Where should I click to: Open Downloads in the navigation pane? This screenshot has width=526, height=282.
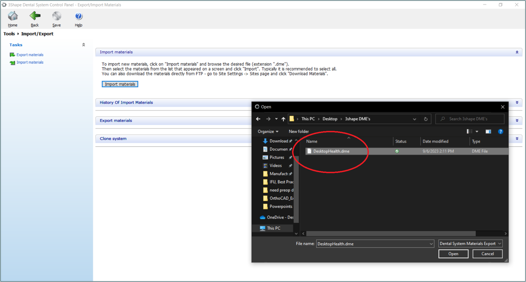[277, 141]
